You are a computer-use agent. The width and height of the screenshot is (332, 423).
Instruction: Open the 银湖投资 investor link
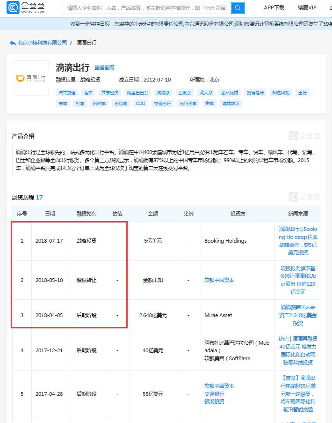pyautogui.click(x=214, y=402)
